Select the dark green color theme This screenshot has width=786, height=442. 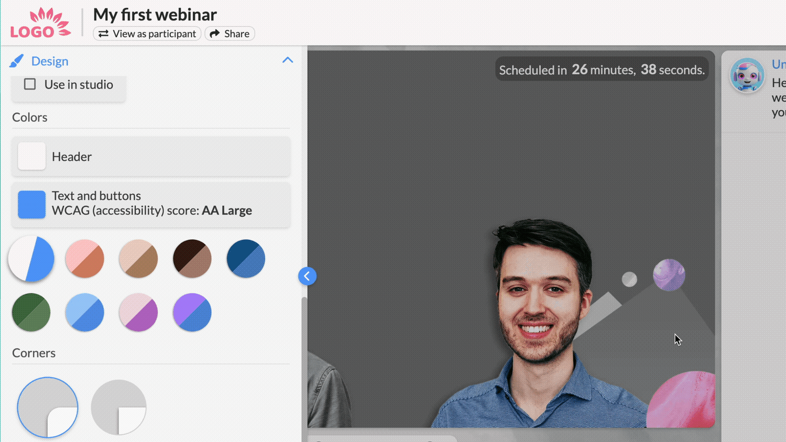30,312
